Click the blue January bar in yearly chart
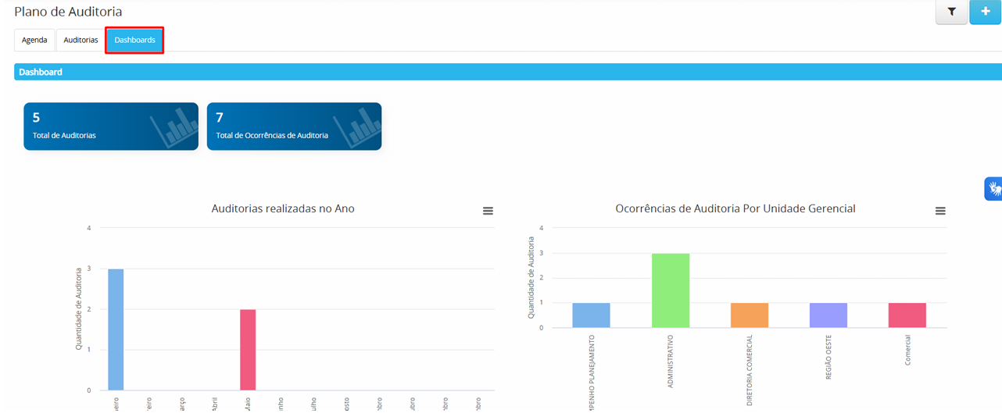The width and height of the screenshot is (1002, 413). point(116,329)
